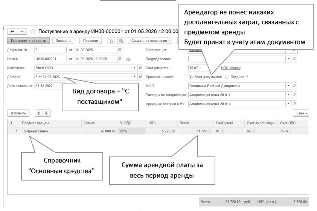Open the Еще menu
The width and height of the screenshot is (317, 211).
[x=301, y=113]
